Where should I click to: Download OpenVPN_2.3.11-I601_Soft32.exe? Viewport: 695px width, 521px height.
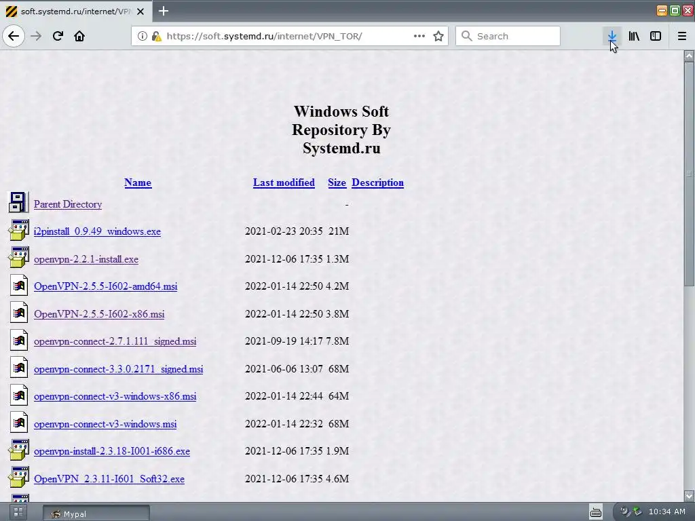point(109,479)
